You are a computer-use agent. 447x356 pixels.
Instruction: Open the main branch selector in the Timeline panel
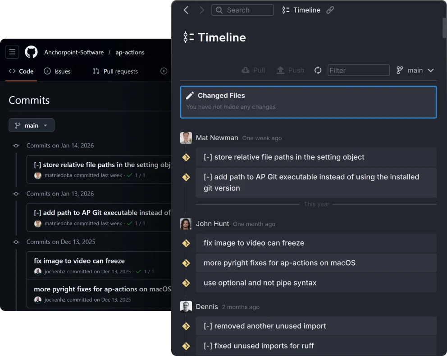(x=415, y=70)
